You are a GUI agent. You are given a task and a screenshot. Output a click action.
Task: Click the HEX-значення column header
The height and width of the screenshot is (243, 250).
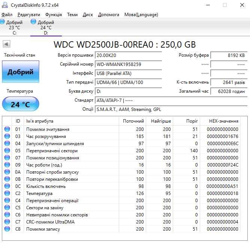pos(220,121)
